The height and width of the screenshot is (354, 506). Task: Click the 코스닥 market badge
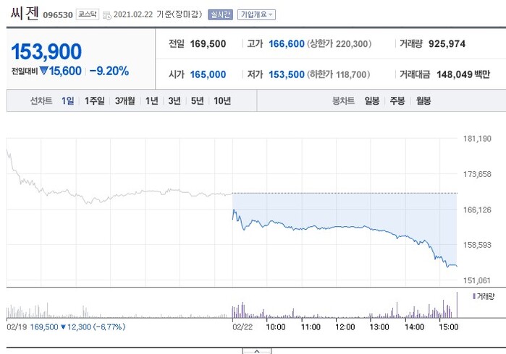tap(87, 14)
